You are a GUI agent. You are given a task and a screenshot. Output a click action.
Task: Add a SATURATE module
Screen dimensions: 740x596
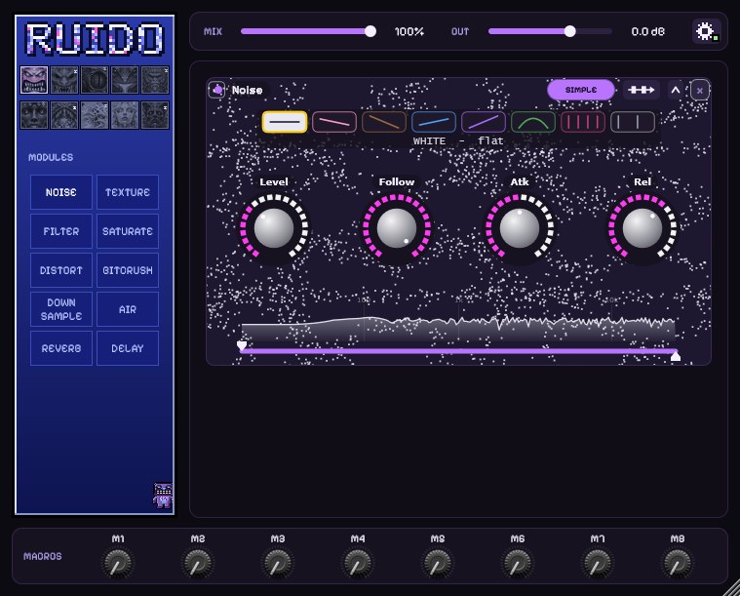tap(128, 231)
